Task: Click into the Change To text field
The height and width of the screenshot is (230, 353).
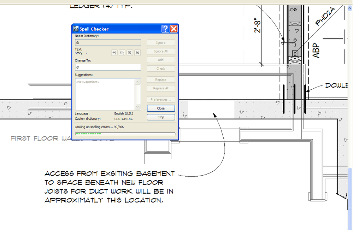Action: pyautogui.click(x=108, y=67)
